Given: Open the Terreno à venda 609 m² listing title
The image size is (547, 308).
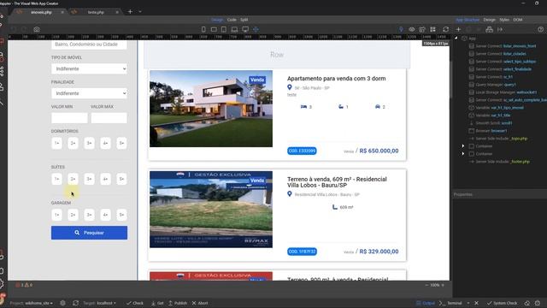Looking at the screenshot, I should pos(337,182).
